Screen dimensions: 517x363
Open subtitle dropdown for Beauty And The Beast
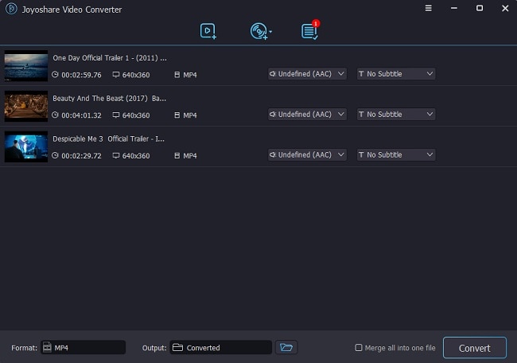point(396,115)
